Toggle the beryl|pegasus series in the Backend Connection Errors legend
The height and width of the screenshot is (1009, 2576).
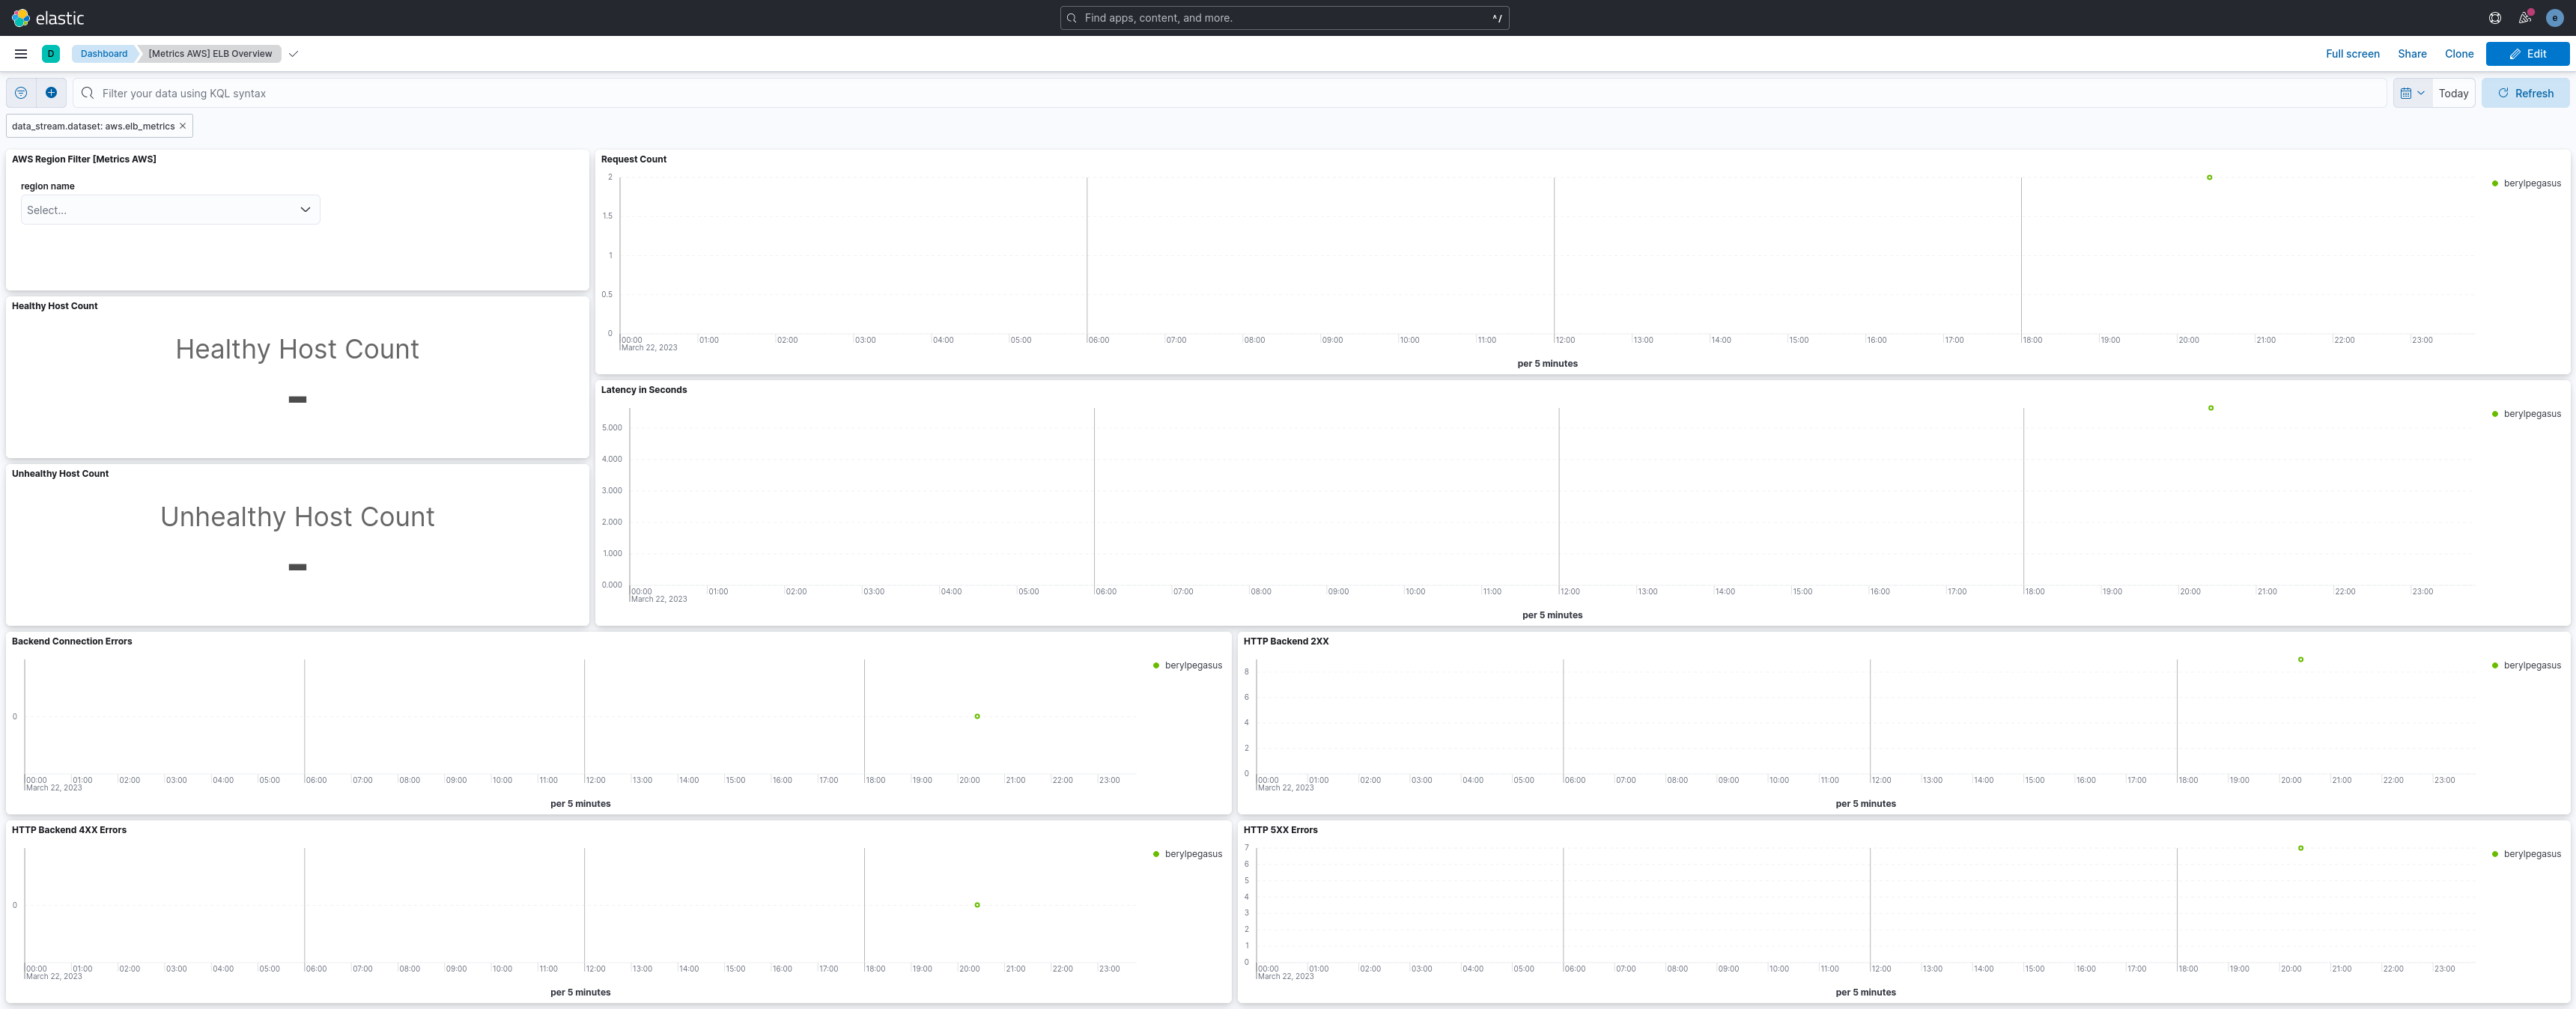click(1192, 666)
